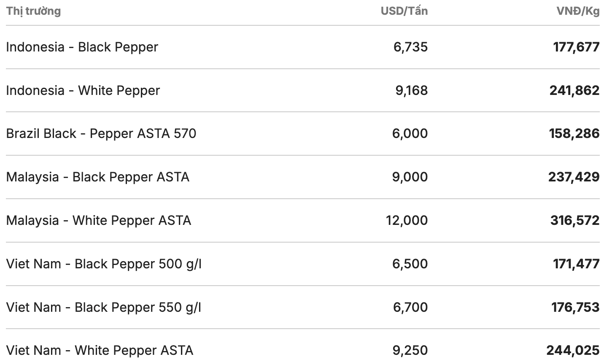
Task: Select Malaysia - White Pepper ASTA label
Action: click(x=98, y=220)
